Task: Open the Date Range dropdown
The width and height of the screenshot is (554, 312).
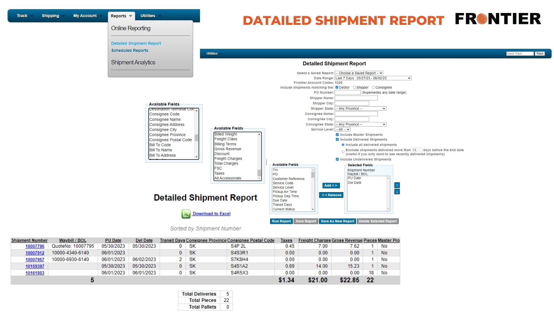Action: tap(373, 78)
